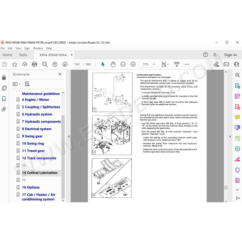Collapse left navigation pane arrow
This screenshot has height=242, width=242.
pyautogui.click(x=69, y=137)
